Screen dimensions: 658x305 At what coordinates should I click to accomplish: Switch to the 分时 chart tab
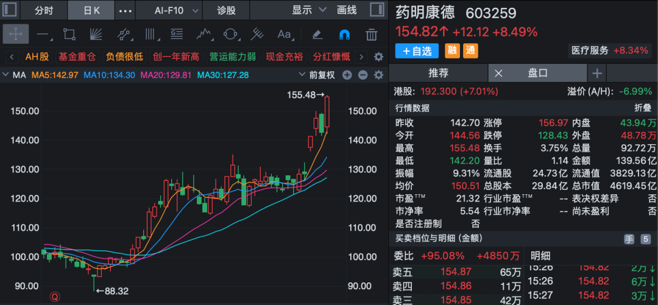[44, 10]
